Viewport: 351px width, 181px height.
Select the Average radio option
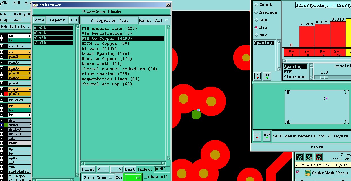click(256, 12)
